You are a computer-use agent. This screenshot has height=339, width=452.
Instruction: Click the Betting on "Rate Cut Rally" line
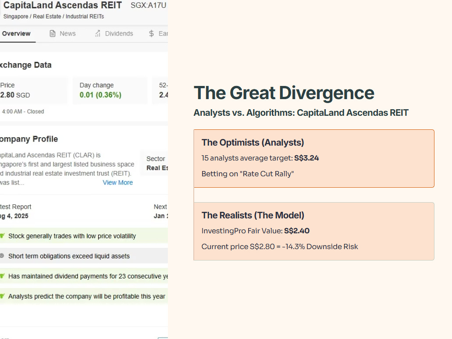pos(248,174)
